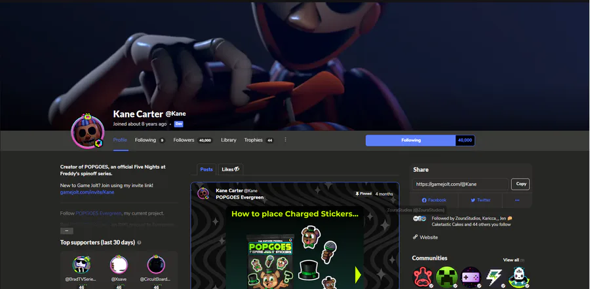Image resolution: width=590 pixels, height=289 pixels.
Task: Open more share options (three dots)
Action: [517, 201]
